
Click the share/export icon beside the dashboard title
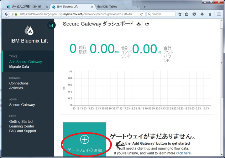[147, 24]
